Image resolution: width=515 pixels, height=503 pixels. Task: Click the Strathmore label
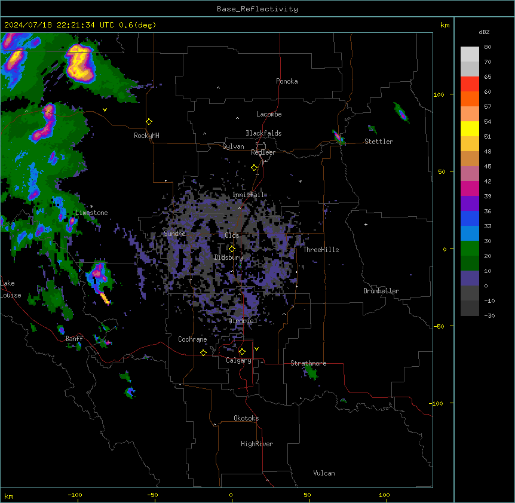pyautogui.click(x=308, y=363)
